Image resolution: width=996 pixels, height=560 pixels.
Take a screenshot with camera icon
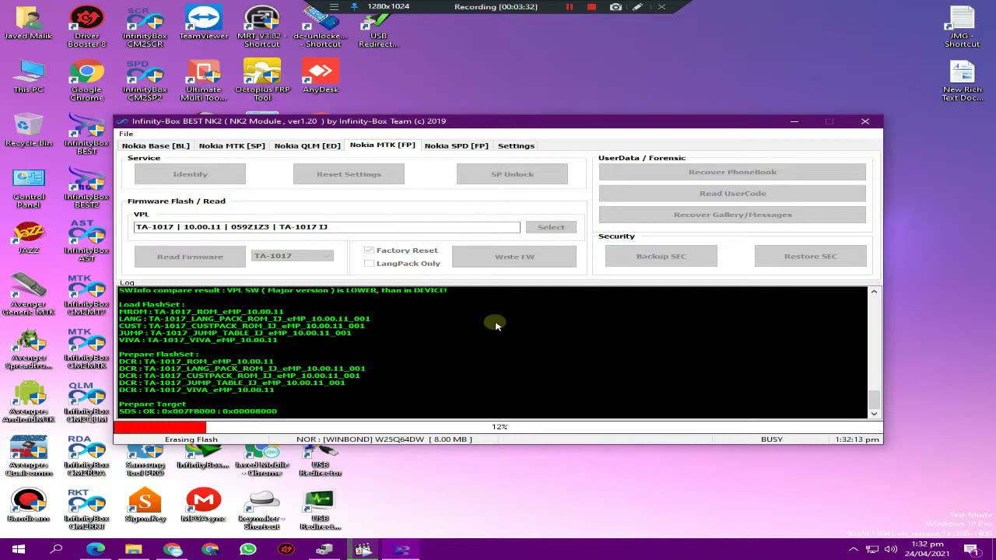pos(615,7)
